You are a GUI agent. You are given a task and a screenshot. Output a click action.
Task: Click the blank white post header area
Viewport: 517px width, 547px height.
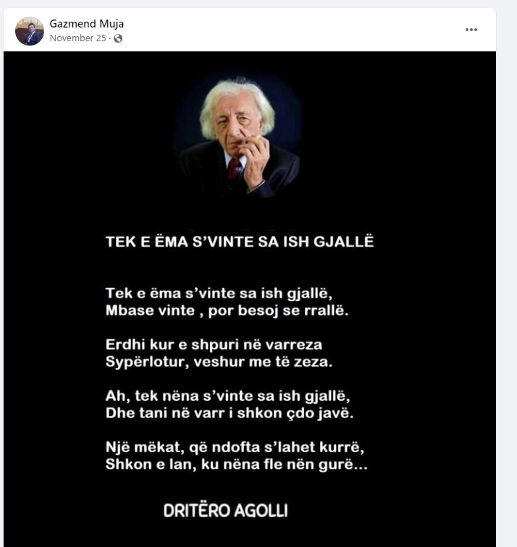(293, 30)
